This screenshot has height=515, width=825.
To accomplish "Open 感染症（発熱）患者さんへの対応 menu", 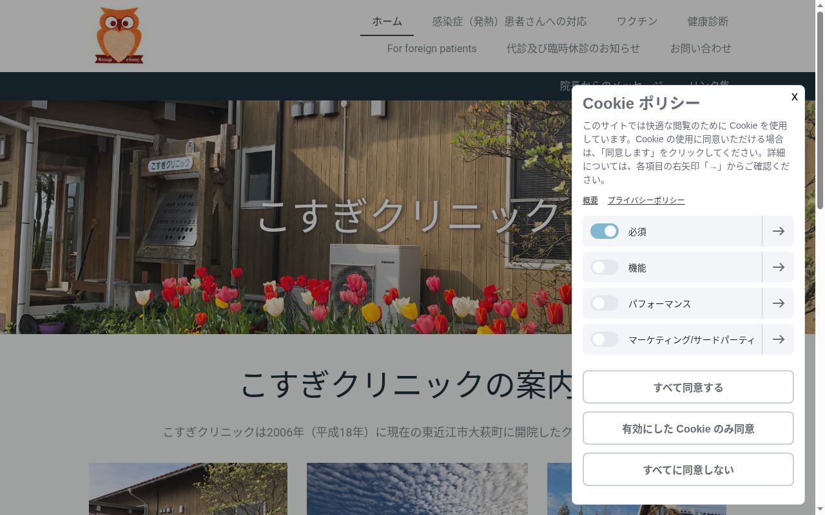I will (x=509, y=21).
